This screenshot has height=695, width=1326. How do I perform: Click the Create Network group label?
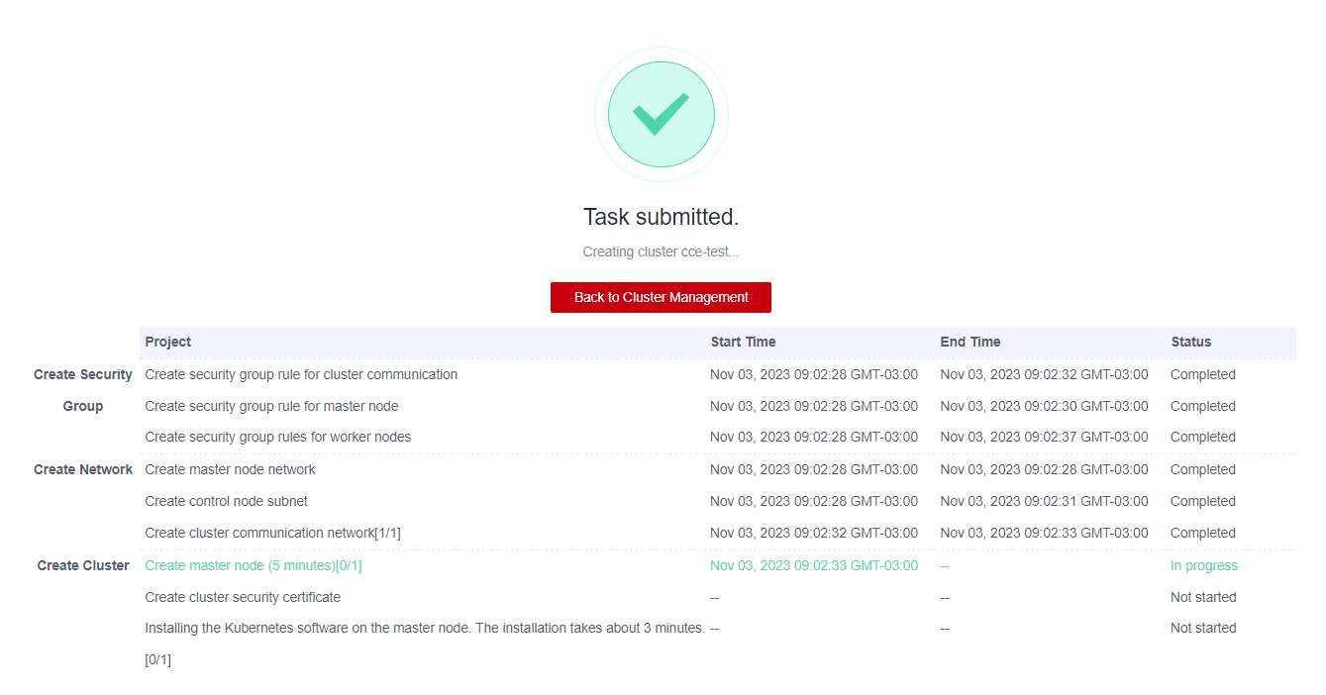[83, 469]
